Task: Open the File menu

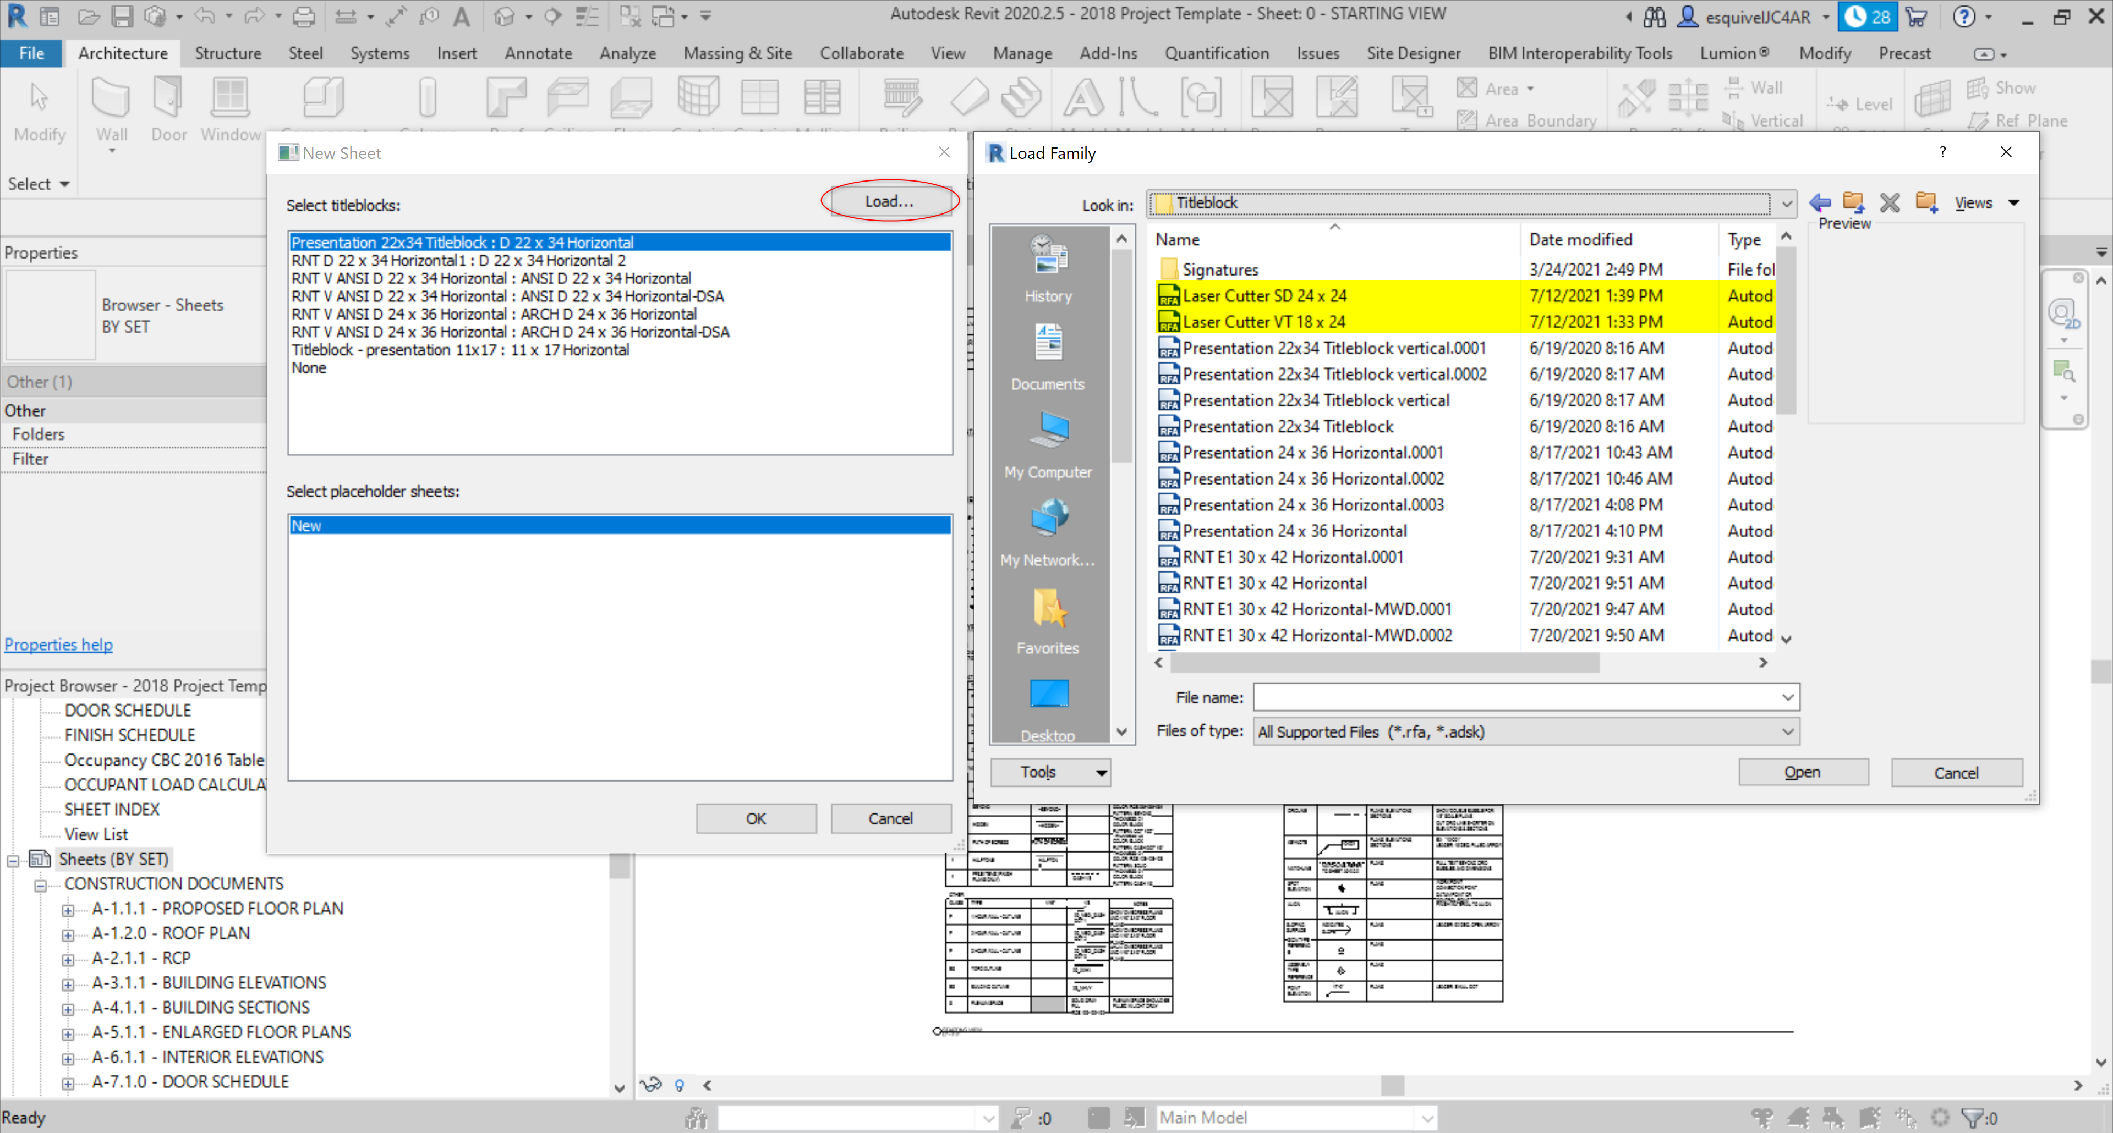Action: 31,53
